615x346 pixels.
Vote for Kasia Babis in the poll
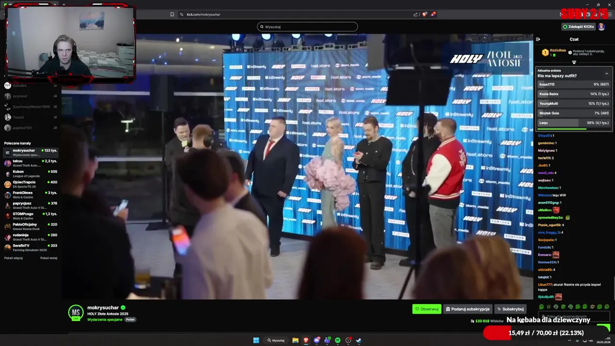[x=574, y=94]
